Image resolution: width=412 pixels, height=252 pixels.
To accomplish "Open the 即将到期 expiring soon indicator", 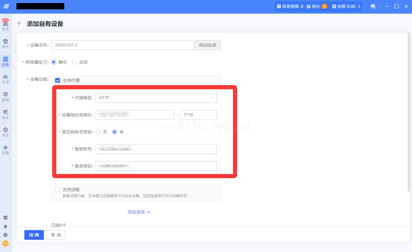I will (290, 6).
